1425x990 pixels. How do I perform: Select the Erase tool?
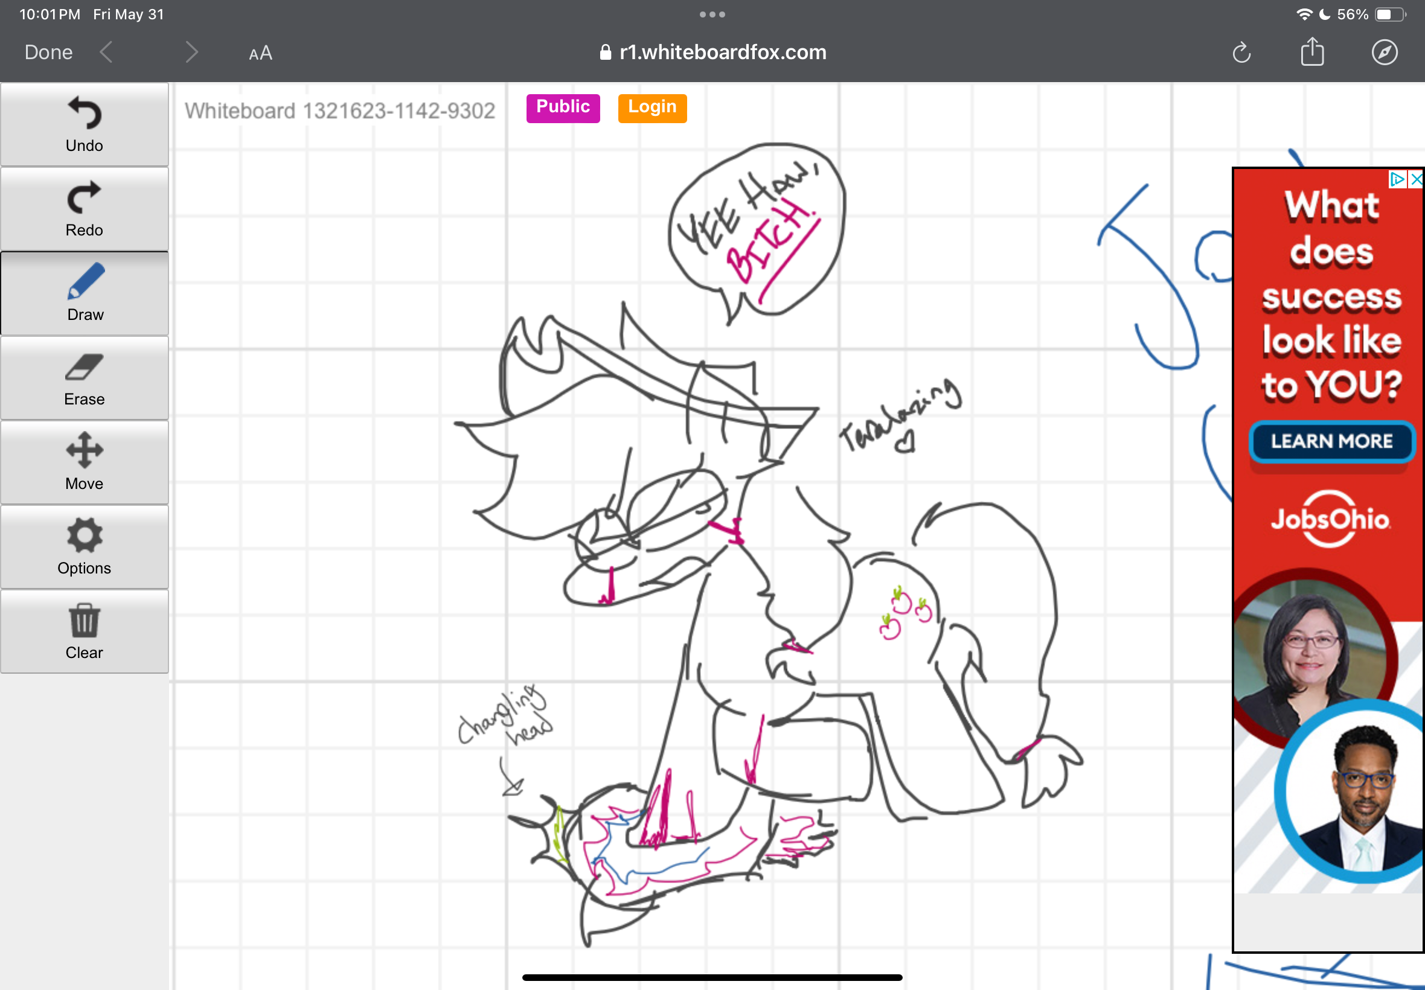85,378
